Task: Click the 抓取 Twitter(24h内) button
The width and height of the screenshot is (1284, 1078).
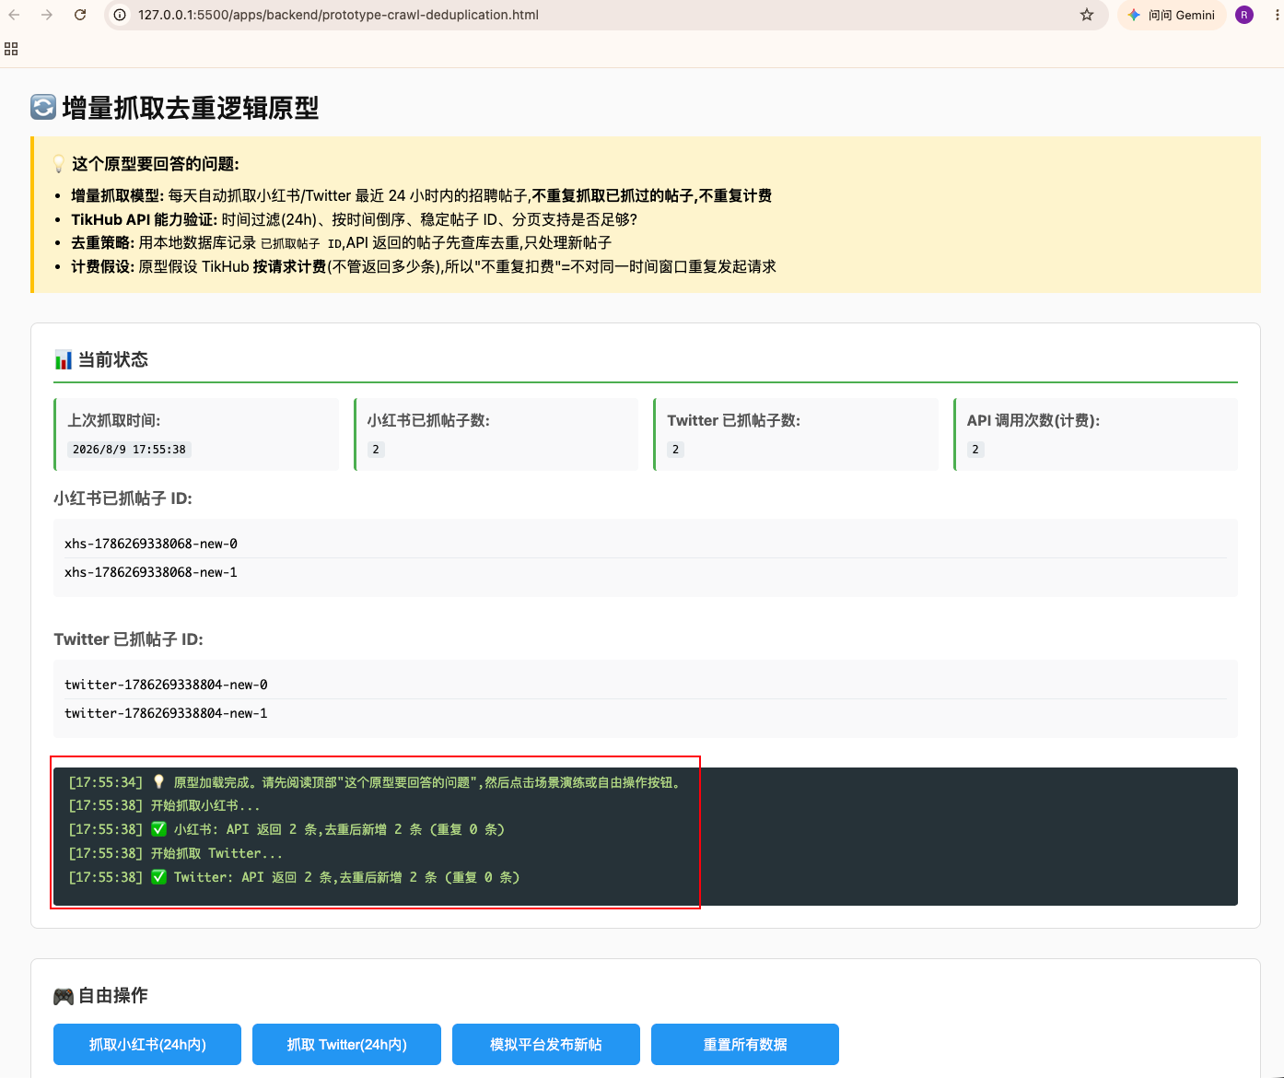Action: (346, 1044)
